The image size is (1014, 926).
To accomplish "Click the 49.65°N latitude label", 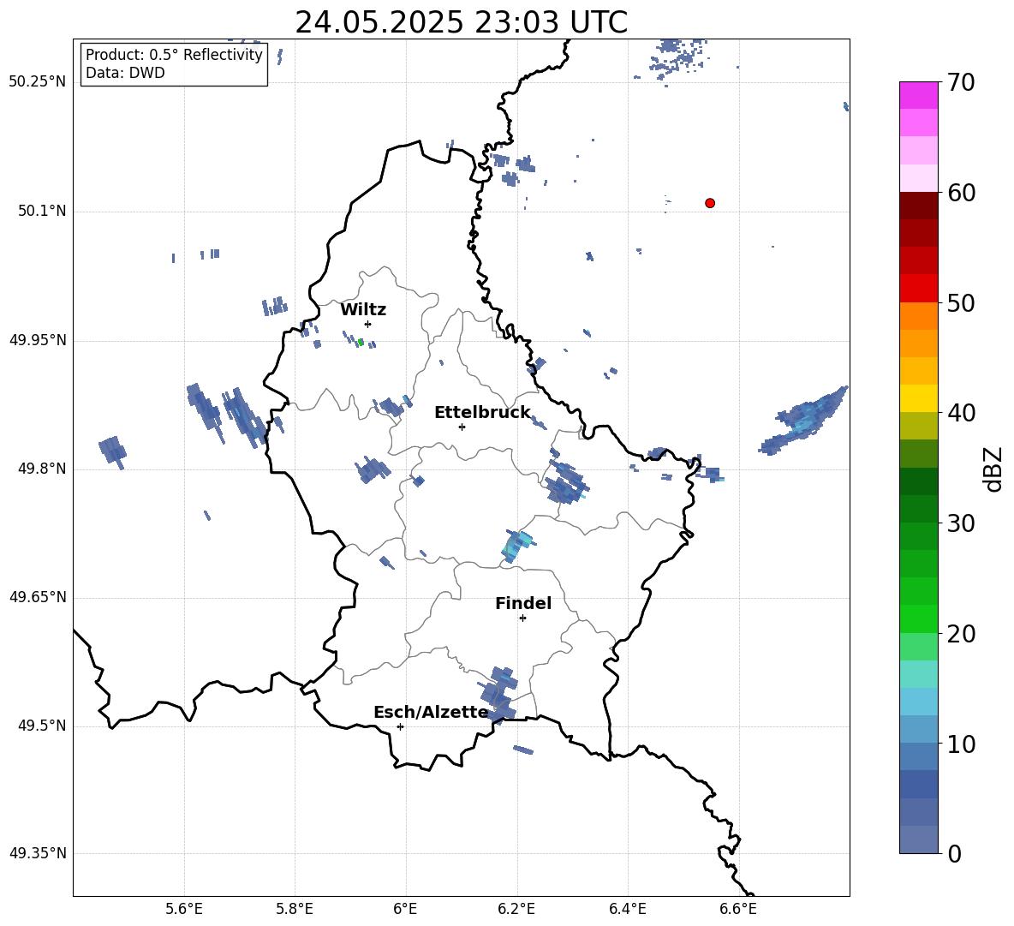I will (38, 597).
